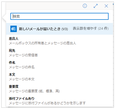Click the メッセージの受信者 description text
The image size is (116, 109).
[23, 55]
